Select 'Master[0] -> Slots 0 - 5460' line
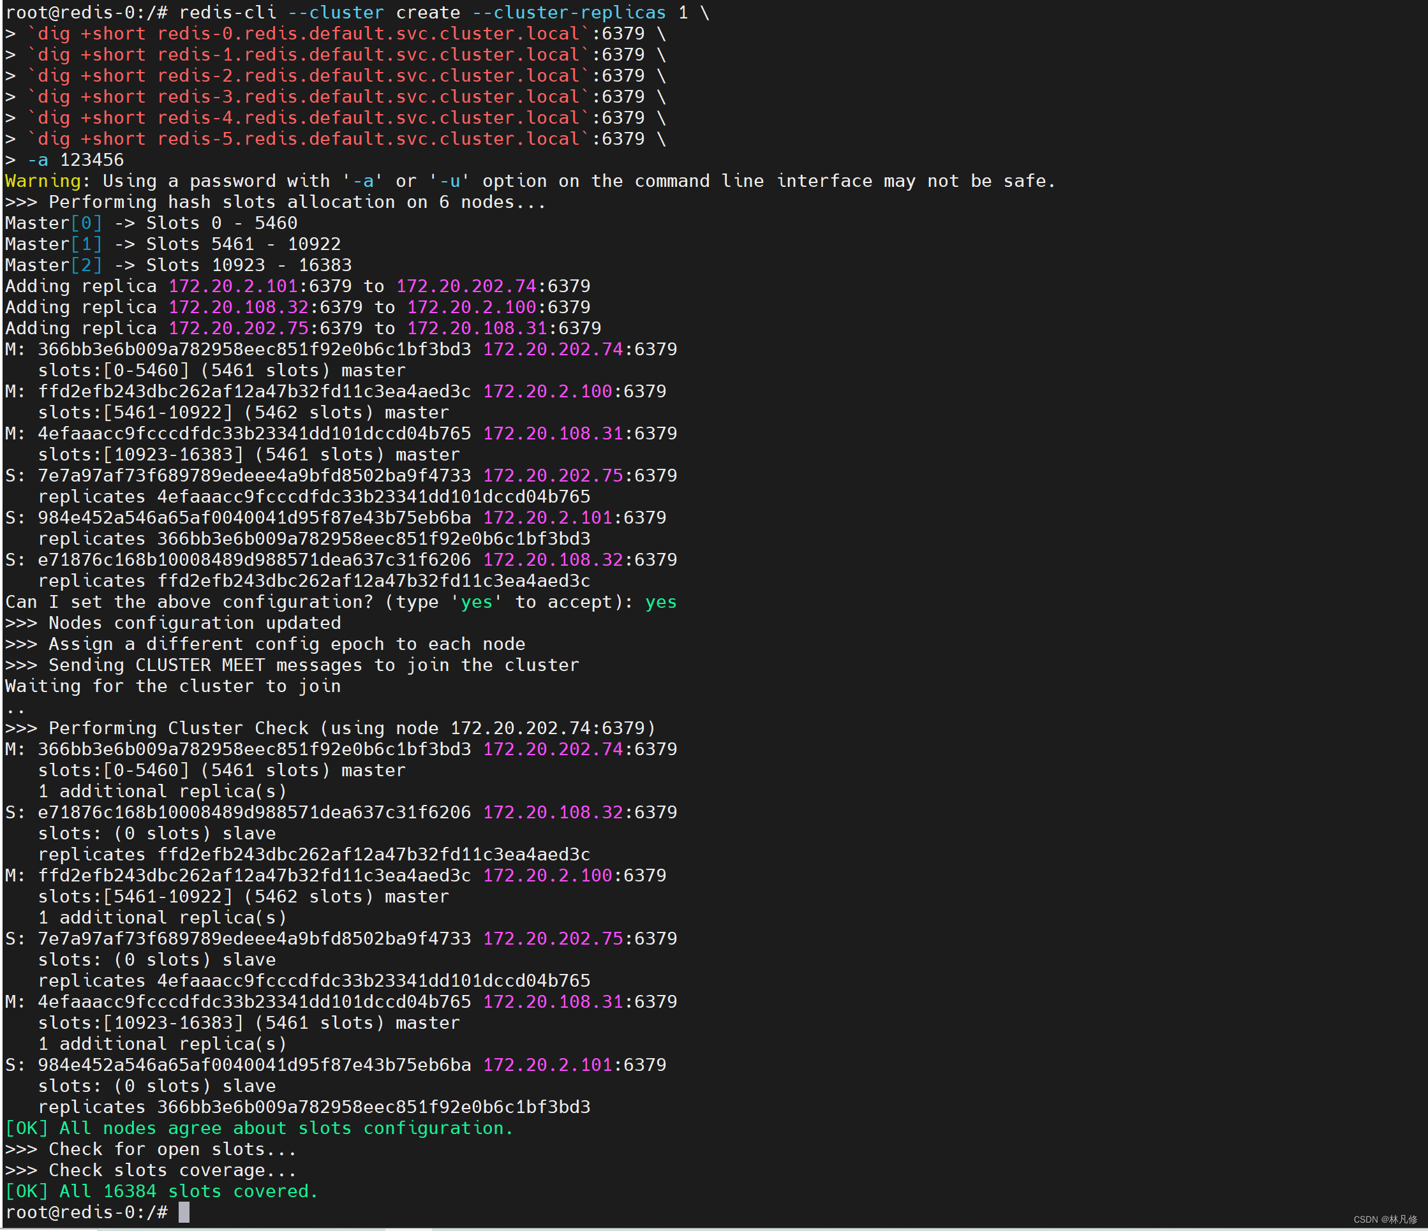Screen dimensions: 1428x1231 point(152,223)
